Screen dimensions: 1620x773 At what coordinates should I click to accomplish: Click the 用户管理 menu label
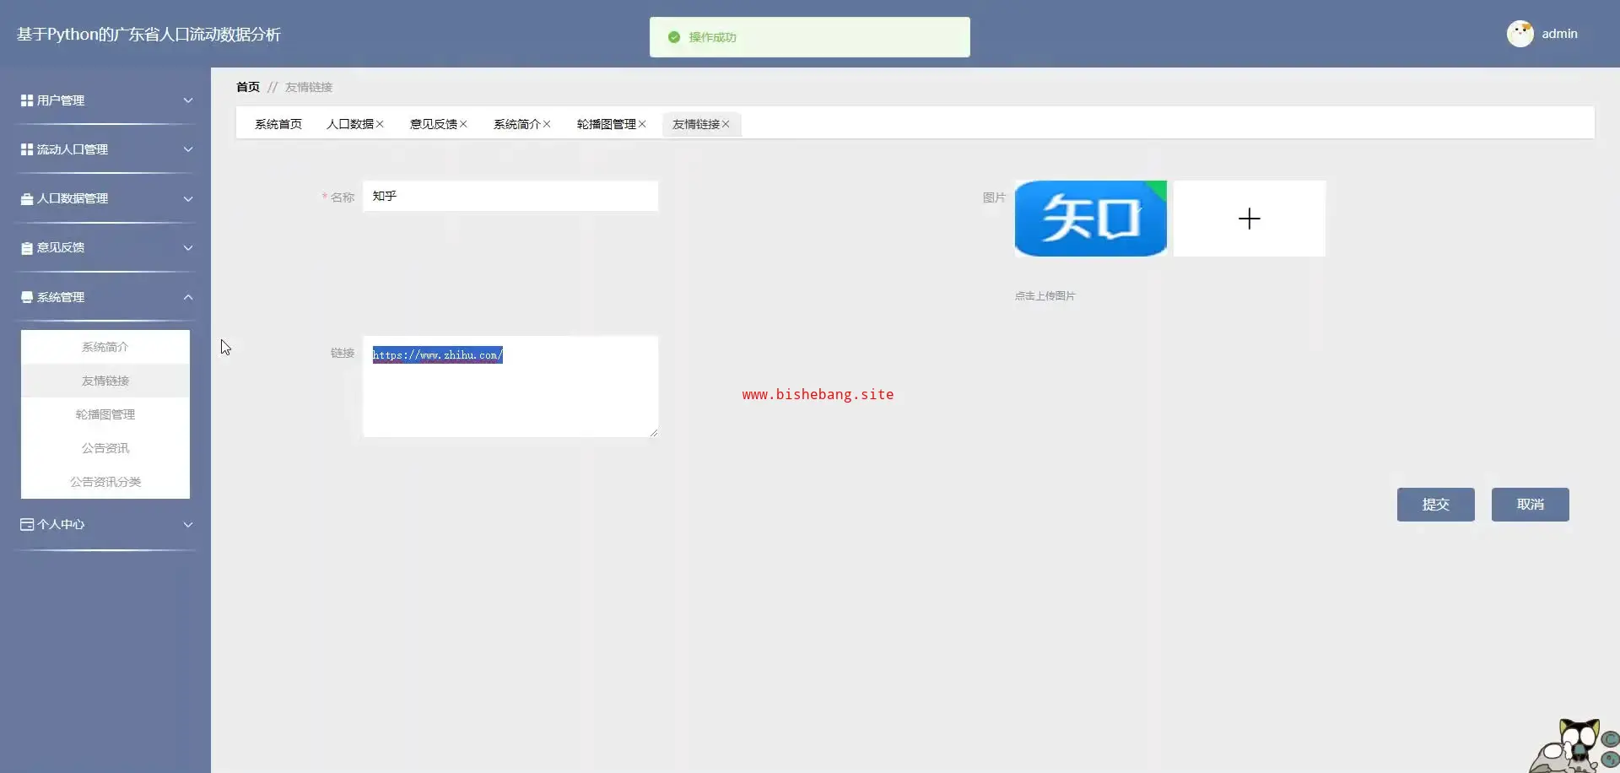[x=61, y=100]
